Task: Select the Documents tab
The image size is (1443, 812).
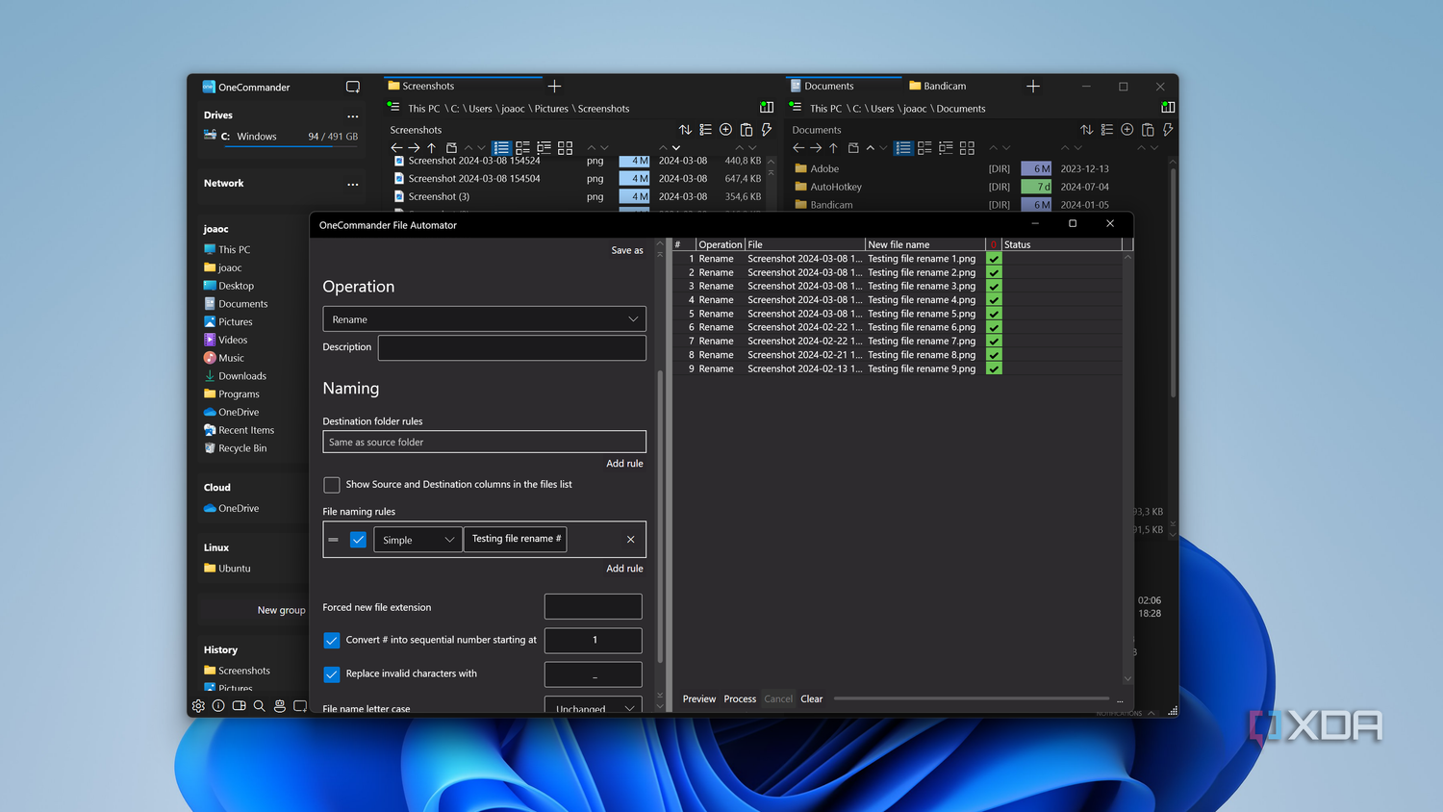Action: pyautogui.click(x=844, y=86)
